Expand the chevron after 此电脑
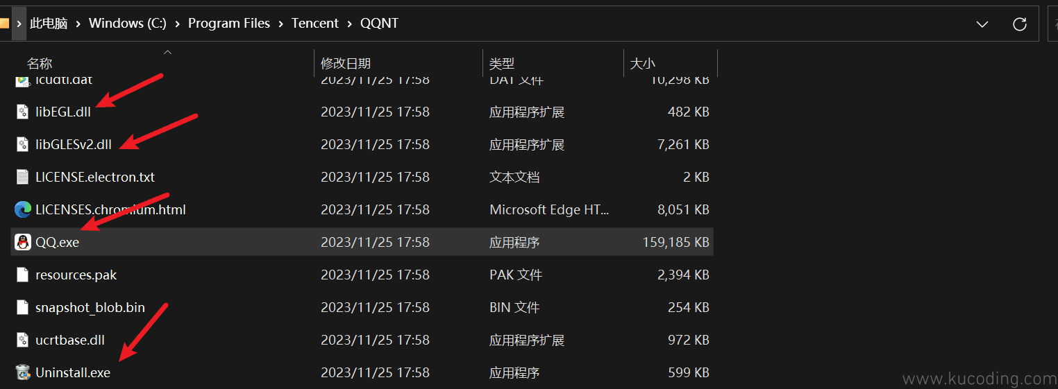 (78, 24)
